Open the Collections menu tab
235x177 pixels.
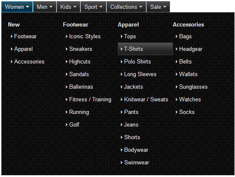point(126,7)
